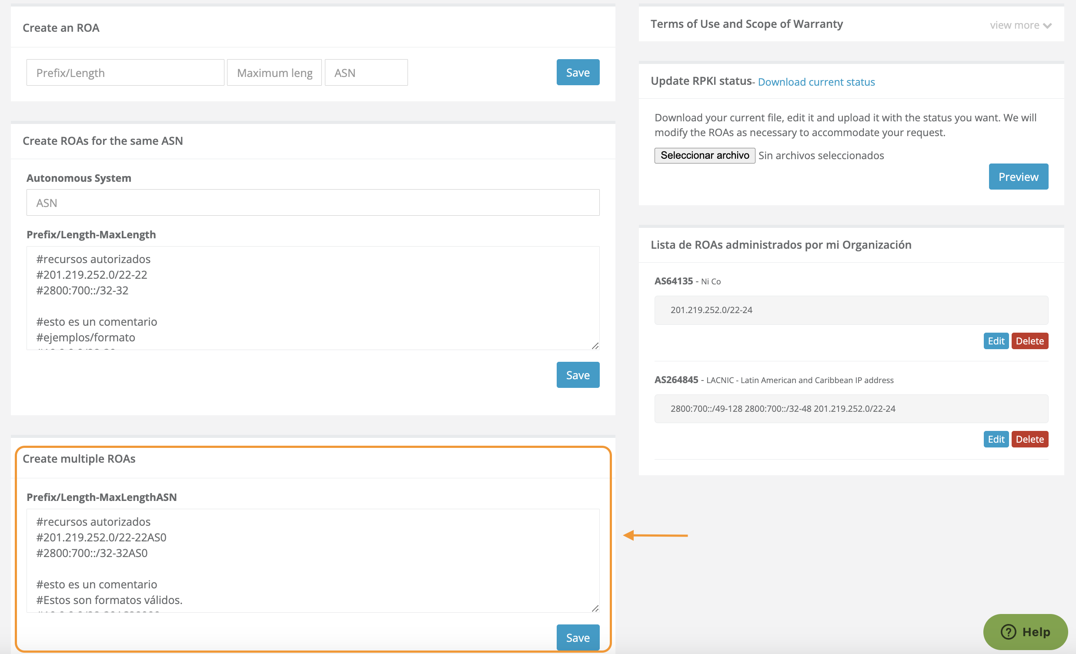Click Autonomous System ASN input

[312, 203]
